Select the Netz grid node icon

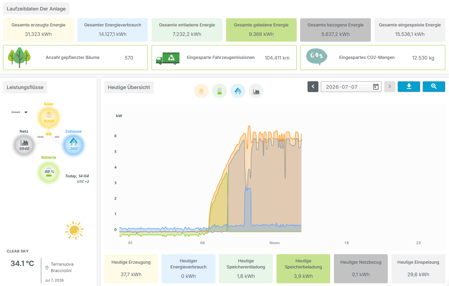(24, 145)
